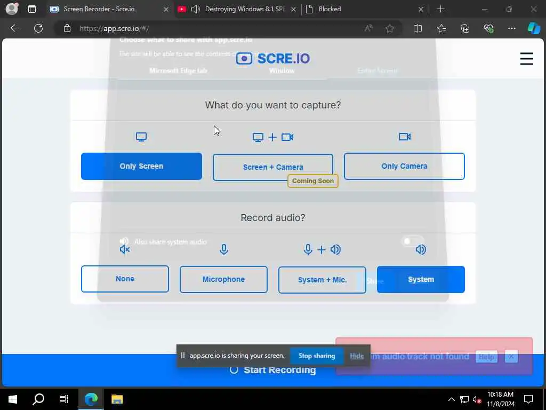The image size is (546, 410).
Task: Start Recording
Action: point(273,370)
